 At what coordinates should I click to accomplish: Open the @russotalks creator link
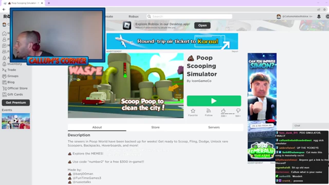[x=81, y=182]
